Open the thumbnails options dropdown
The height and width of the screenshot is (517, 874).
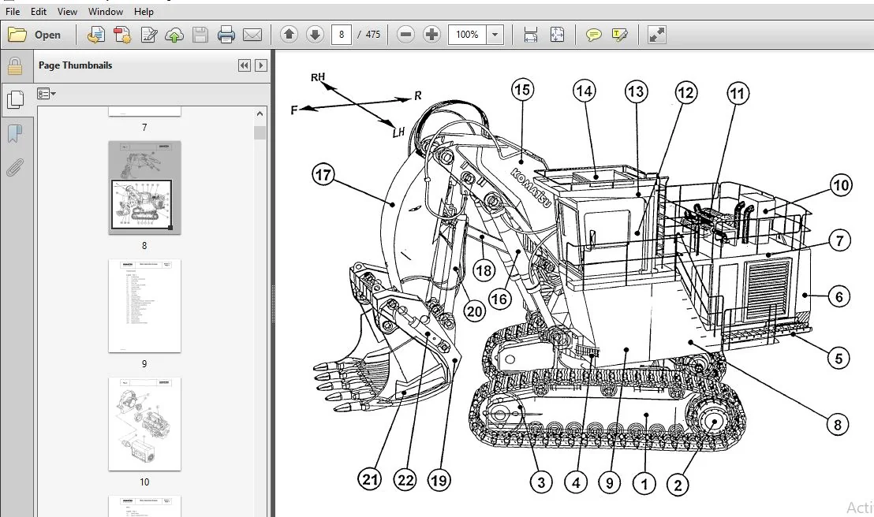47,94
